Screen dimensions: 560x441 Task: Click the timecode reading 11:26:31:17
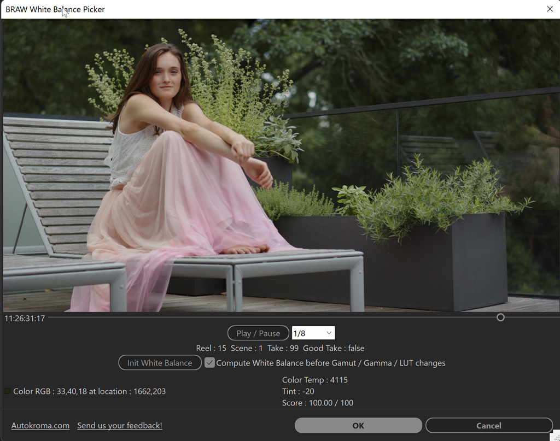point(24,317)
